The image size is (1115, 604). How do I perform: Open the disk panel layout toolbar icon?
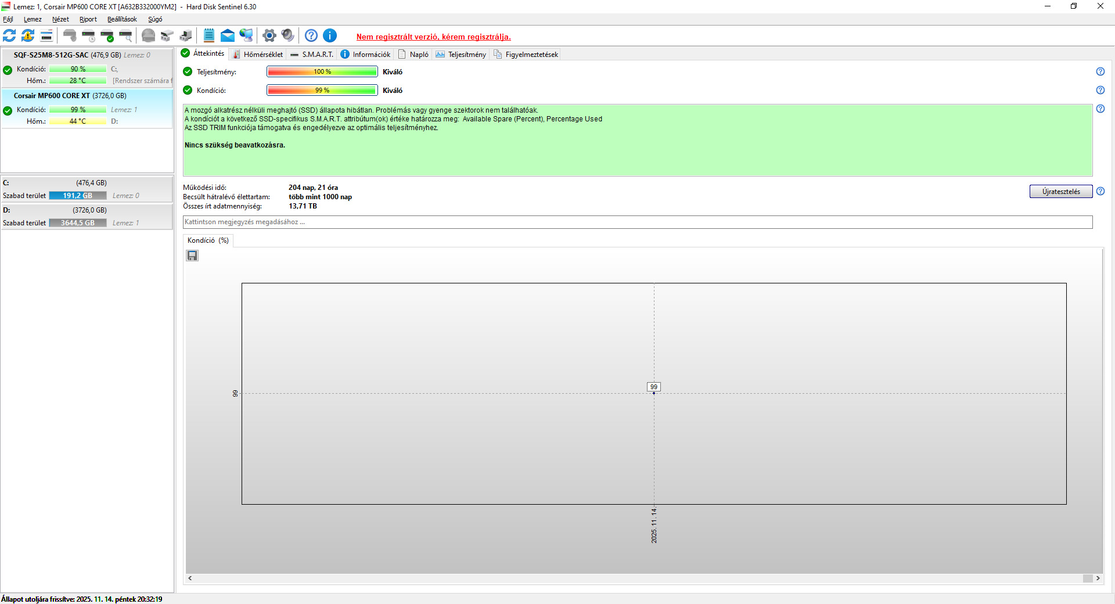[x=46, y=35]
